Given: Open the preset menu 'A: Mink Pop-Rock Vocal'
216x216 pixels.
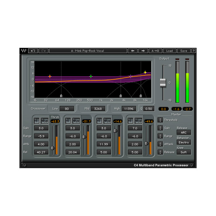Looking at the screenshot, I should 88,51.
